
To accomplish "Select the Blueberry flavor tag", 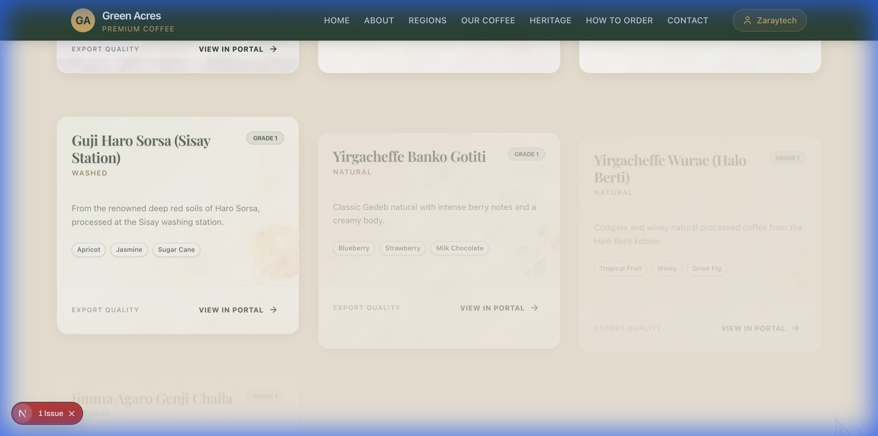I will (x=354, y=248).
